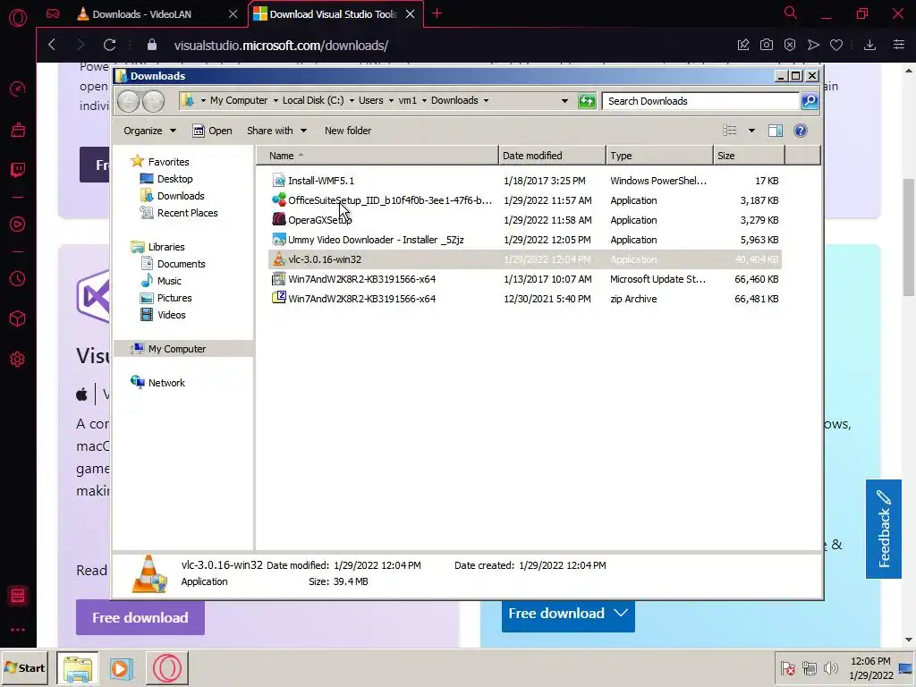The height and width of the screenshot is (687, 916).
Task: Click the snapshot camera icon in address bar
Action: [767, 45]
